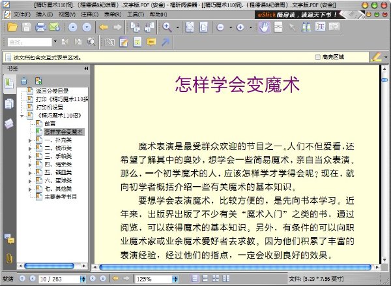Click the search magnifier icon next to find box

(x=91, y=42)
